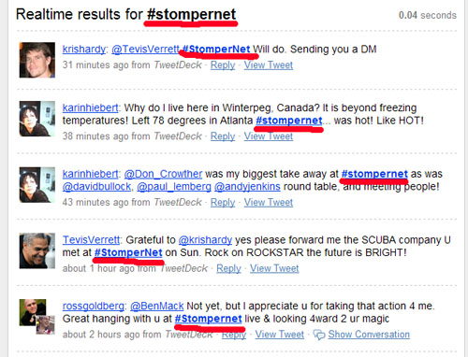Open the @Don_Crowther mention

[163, 174]
